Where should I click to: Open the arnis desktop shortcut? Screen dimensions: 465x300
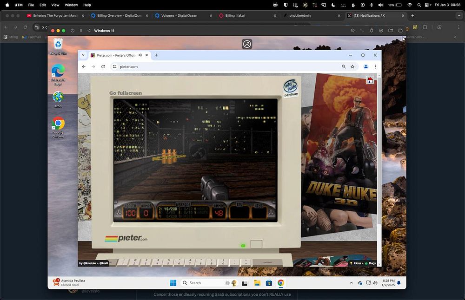(58, 99)
